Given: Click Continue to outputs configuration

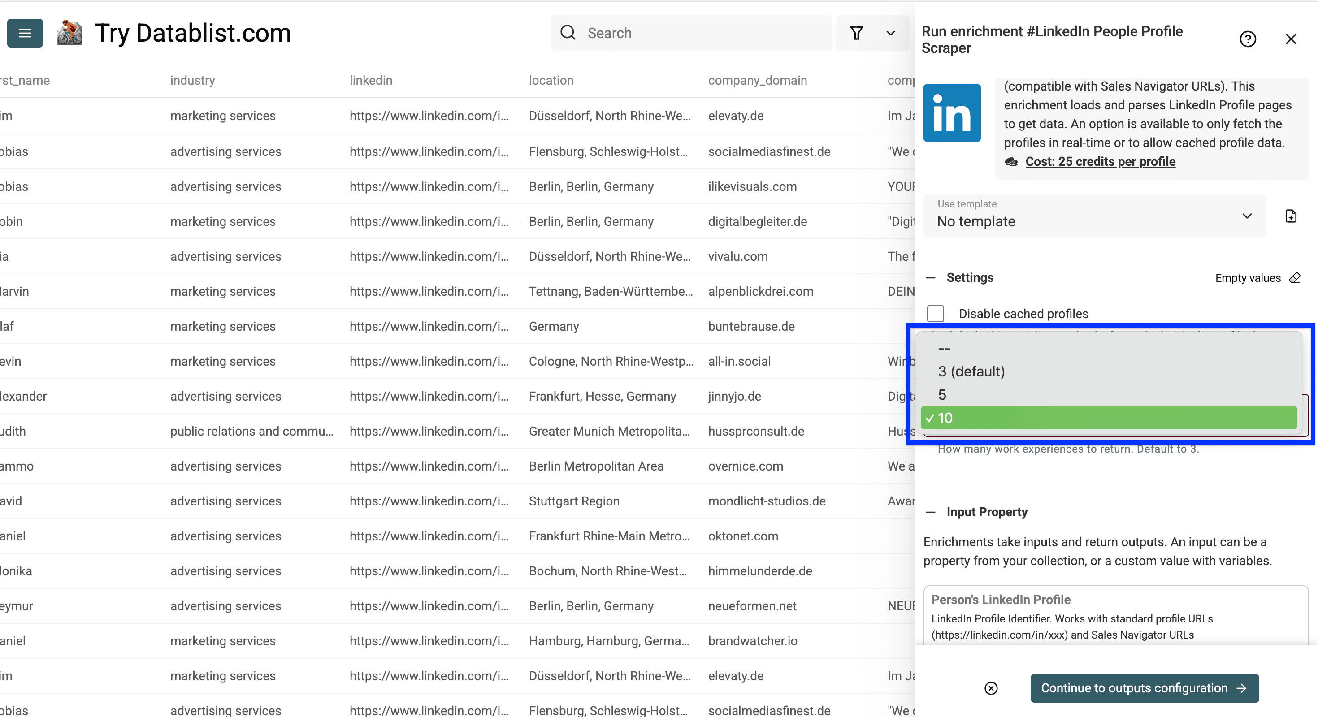Looking at the screenshot, I should coord(1144,688).
